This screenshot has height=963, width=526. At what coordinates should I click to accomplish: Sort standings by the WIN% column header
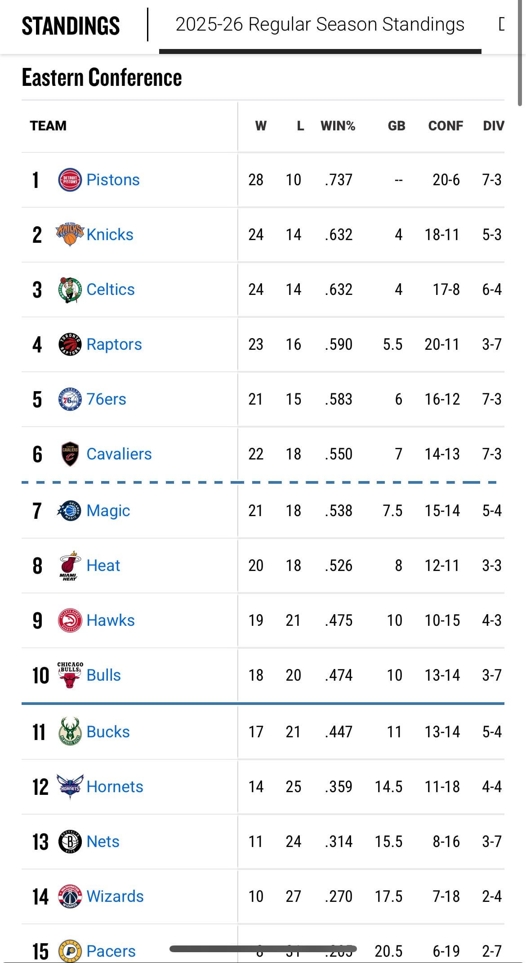338,126
